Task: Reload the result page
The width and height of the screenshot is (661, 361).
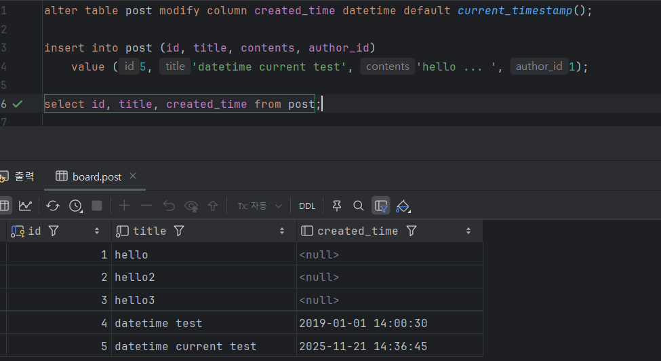Action: click(x=53, y=206)
